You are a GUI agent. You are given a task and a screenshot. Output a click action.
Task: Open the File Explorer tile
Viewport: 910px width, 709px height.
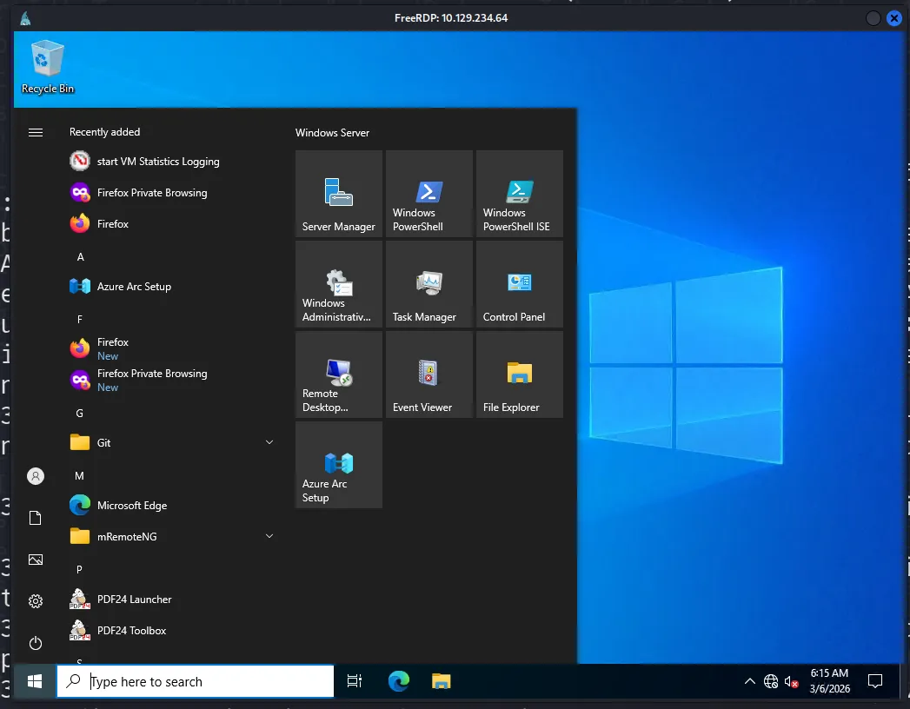[520, 374]
